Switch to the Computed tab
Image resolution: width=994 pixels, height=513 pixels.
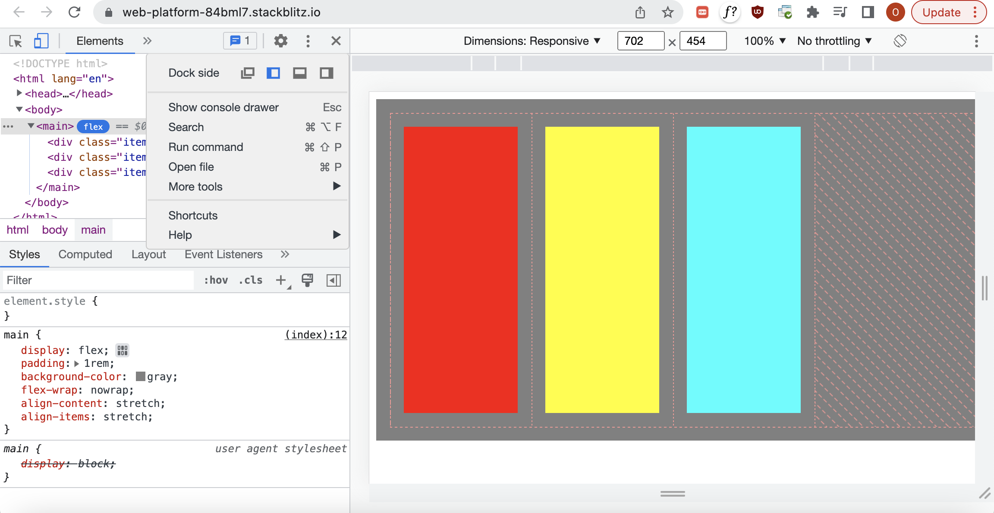tap(85, 255)
